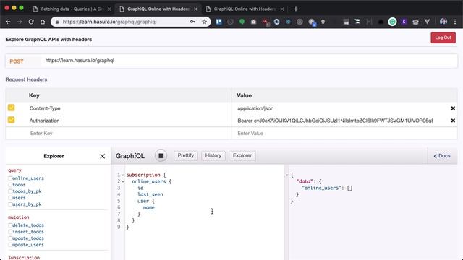Click the camera extension icon
Viewport: 463px width, 260px height.
[253, 22]
